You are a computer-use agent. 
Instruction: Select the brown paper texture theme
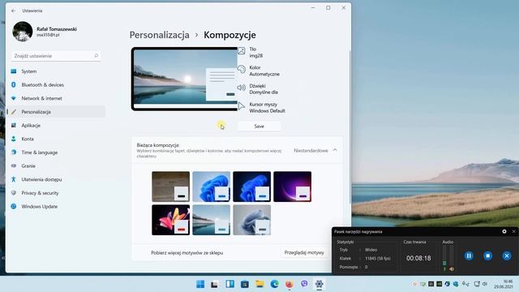[171, 187]
